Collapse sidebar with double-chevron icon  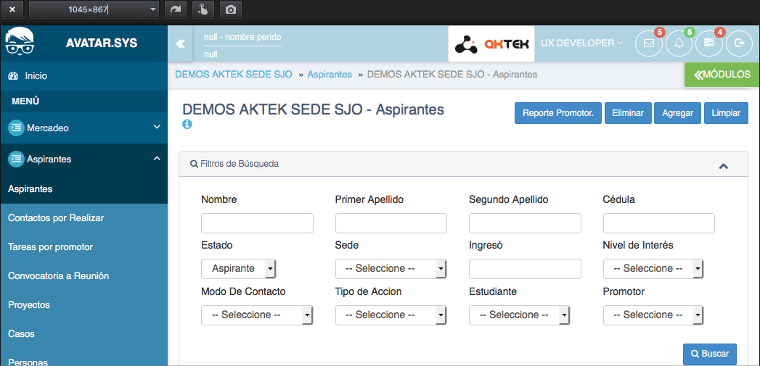coord(180,43)
